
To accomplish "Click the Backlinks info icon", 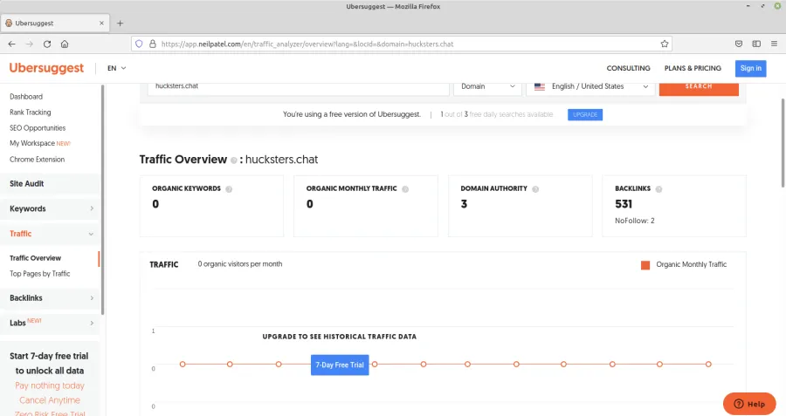I will click(661, 188).
